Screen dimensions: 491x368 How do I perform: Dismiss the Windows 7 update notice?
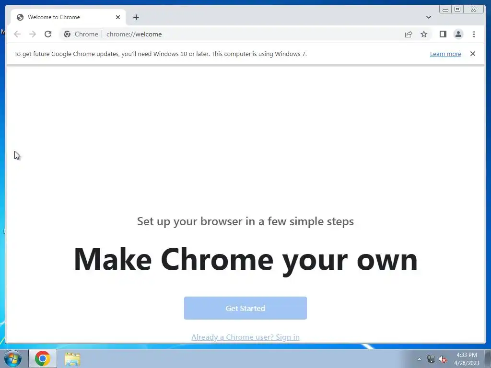point(473,54)
